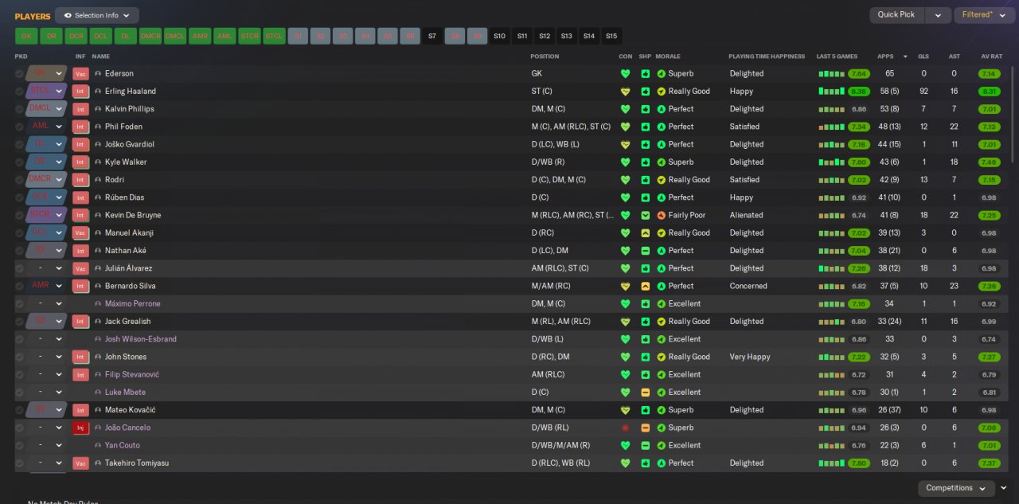Screen dimensions: 1019x504
Task: Click the Int icon beside Mateo Kovačić
Action: [80, 410]
